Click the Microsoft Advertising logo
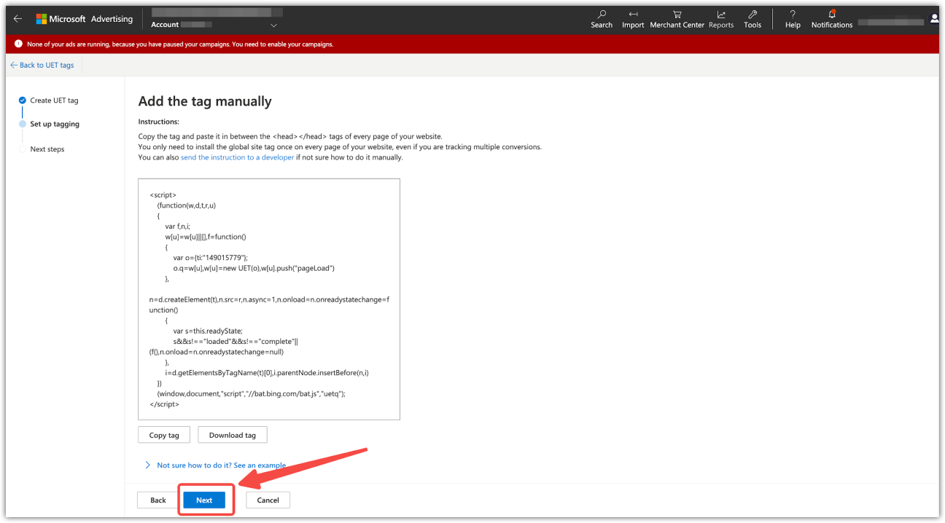This screenshot has width=945, height=523. 85,19
